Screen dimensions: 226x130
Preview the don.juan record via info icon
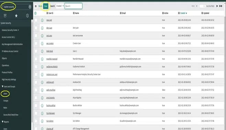point(42,28)
